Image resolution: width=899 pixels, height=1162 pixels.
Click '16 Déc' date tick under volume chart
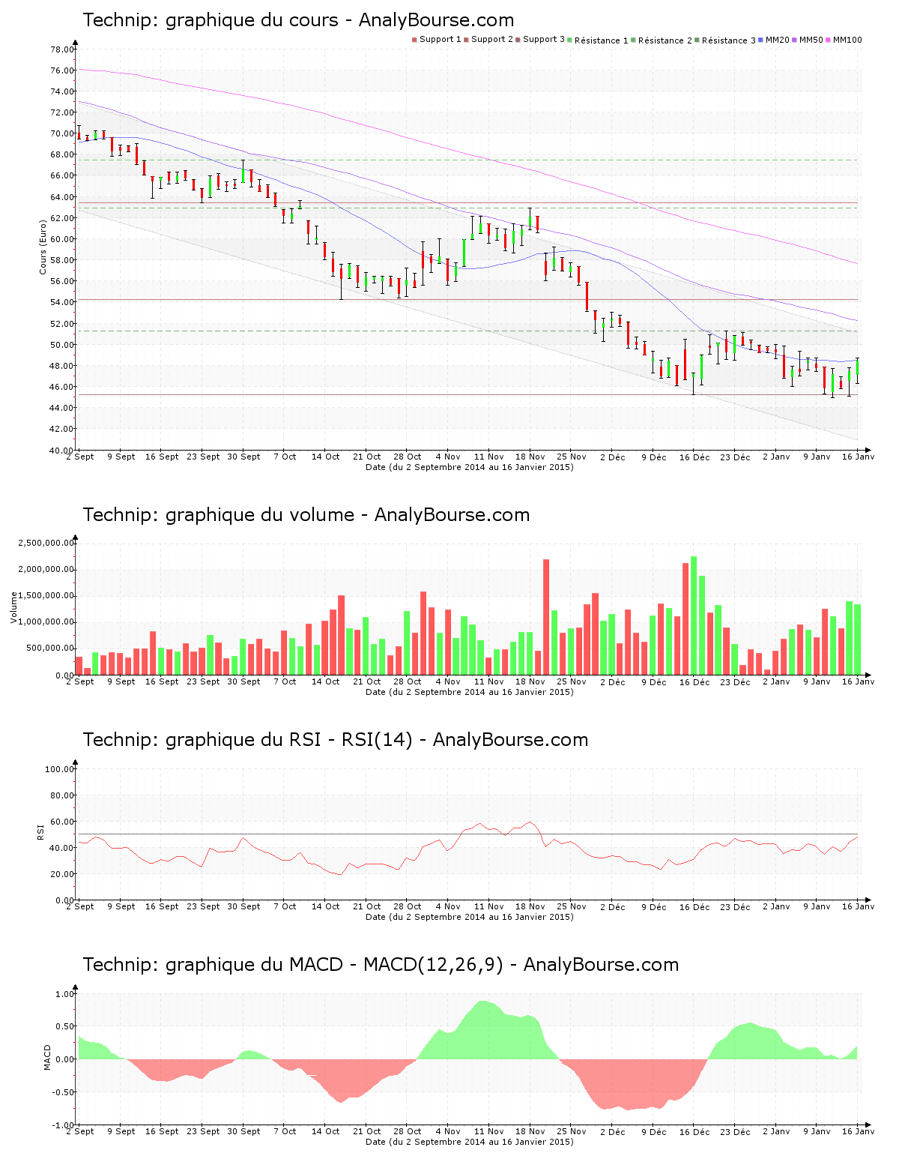(x=694, y=681)
